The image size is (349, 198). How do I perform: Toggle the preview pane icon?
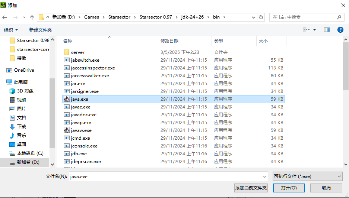[327, 30]
